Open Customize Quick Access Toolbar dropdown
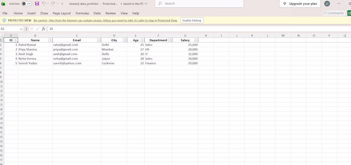This screenshot has width=351, height=165. pos(62,4)
